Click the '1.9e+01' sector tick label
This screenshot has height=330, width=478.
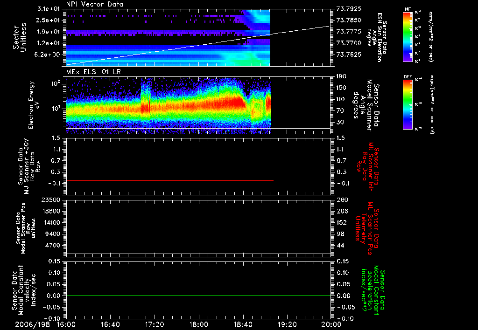(48, 32)
